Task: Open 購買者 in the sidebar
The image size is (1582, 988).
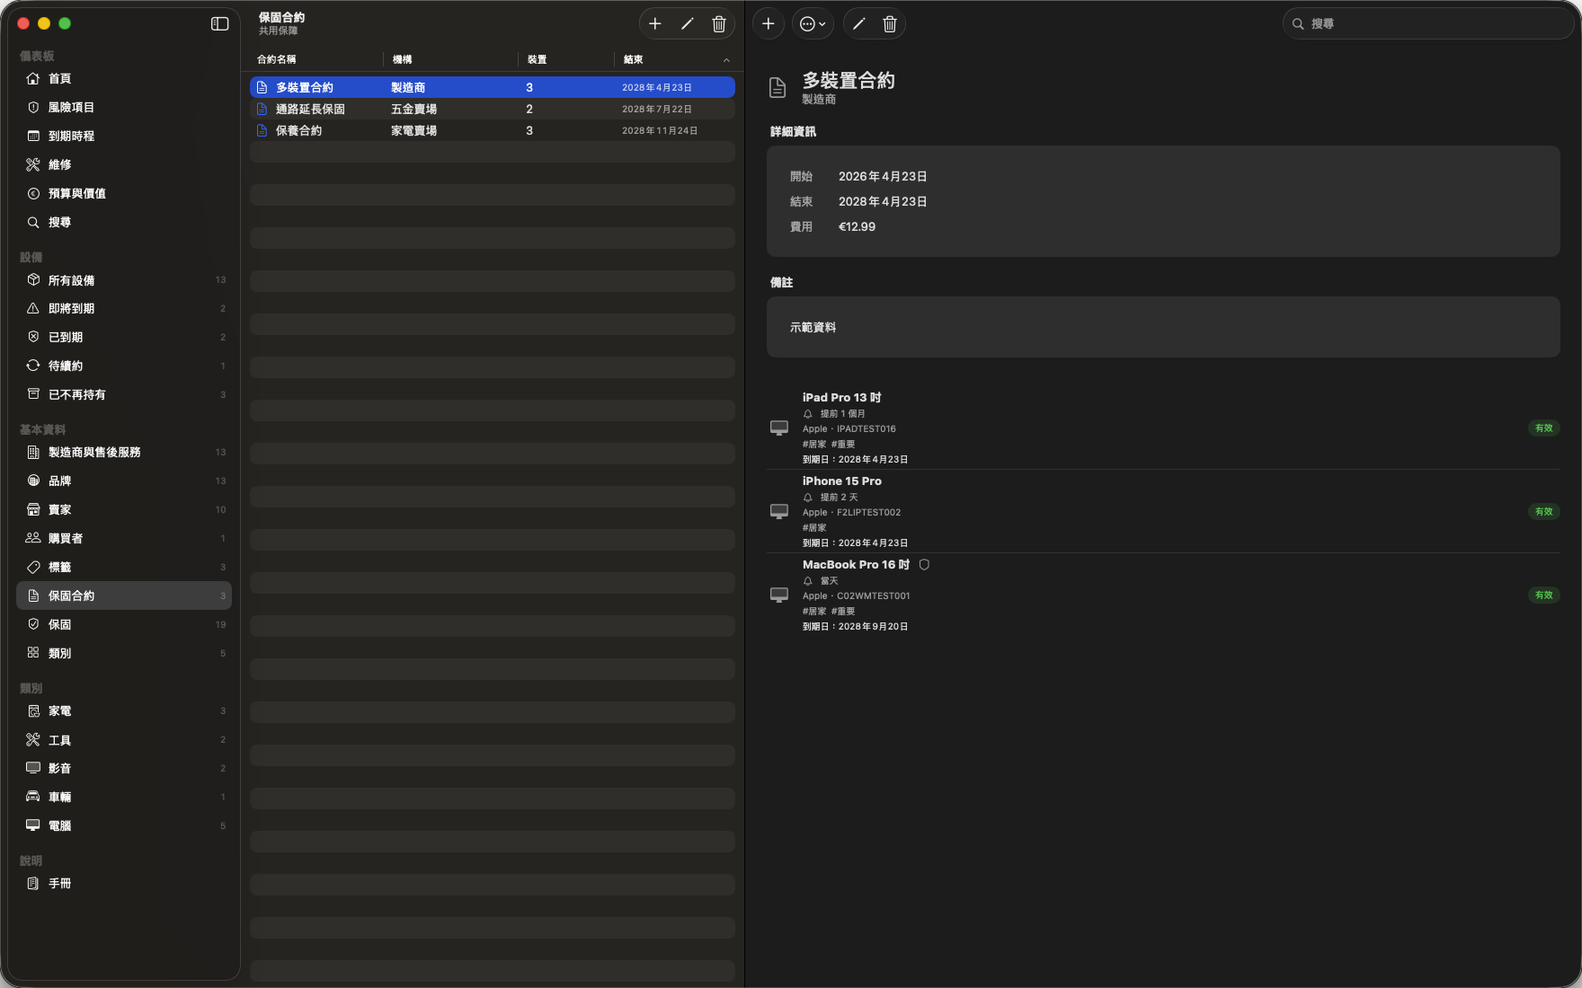Action: coord(124,539)
